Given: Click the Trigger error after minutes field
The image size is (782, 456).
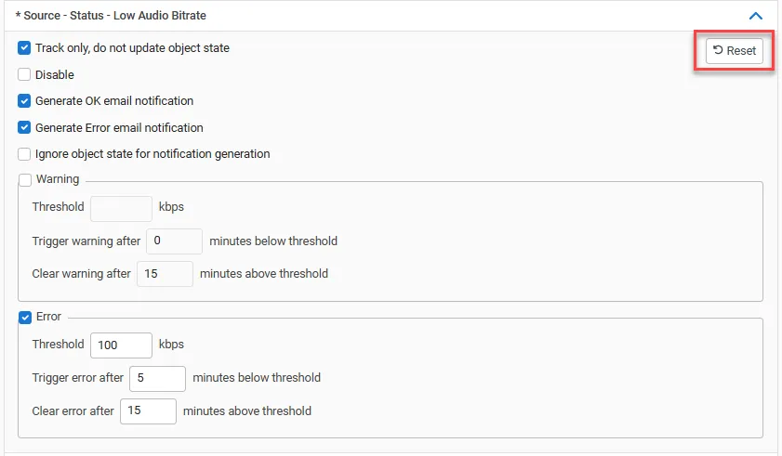Looking at the screenshot, I should point(157,379).
